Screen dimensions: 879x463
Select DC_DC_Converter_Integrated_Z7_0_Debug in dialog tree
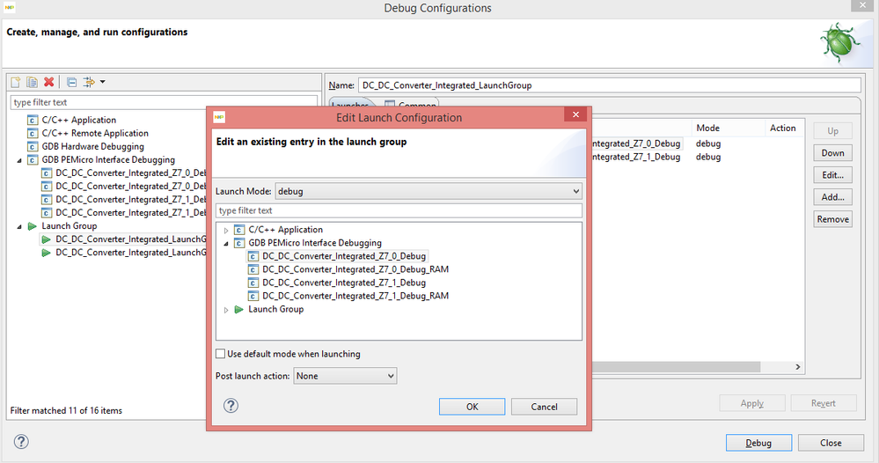tap(344, 256)
